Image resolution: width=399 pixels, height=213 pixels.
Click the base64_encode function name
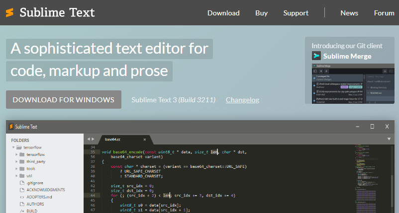pyautogui.click(x=128, y=152)
